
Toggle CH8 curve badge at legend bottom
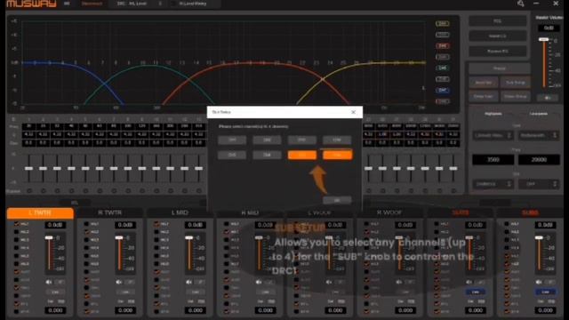pos(443,101)
